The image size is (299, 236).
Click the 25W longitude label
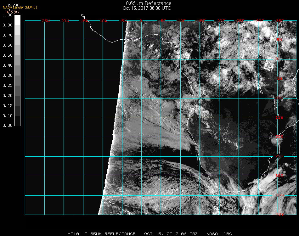(46, 21)
